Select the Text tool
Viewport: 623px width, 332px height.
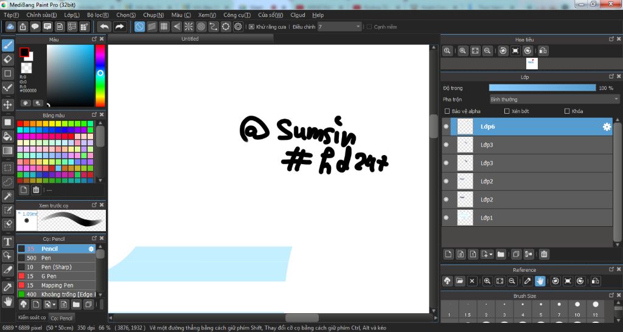click(7, 242)
